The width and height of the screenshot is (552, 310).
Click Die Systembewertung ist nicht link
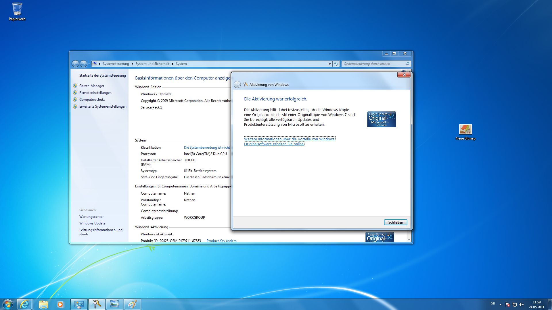pyautogui.click(x=207, y=148)
